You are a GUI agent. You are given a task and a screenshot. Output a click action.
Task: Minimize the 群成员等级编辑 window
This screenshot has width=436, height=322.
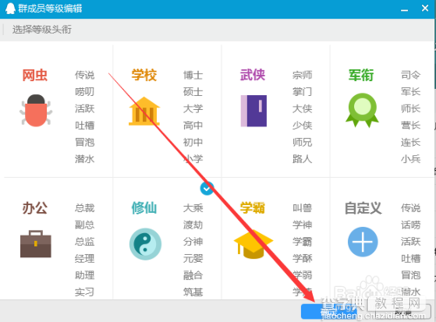[x=405, y=10]
